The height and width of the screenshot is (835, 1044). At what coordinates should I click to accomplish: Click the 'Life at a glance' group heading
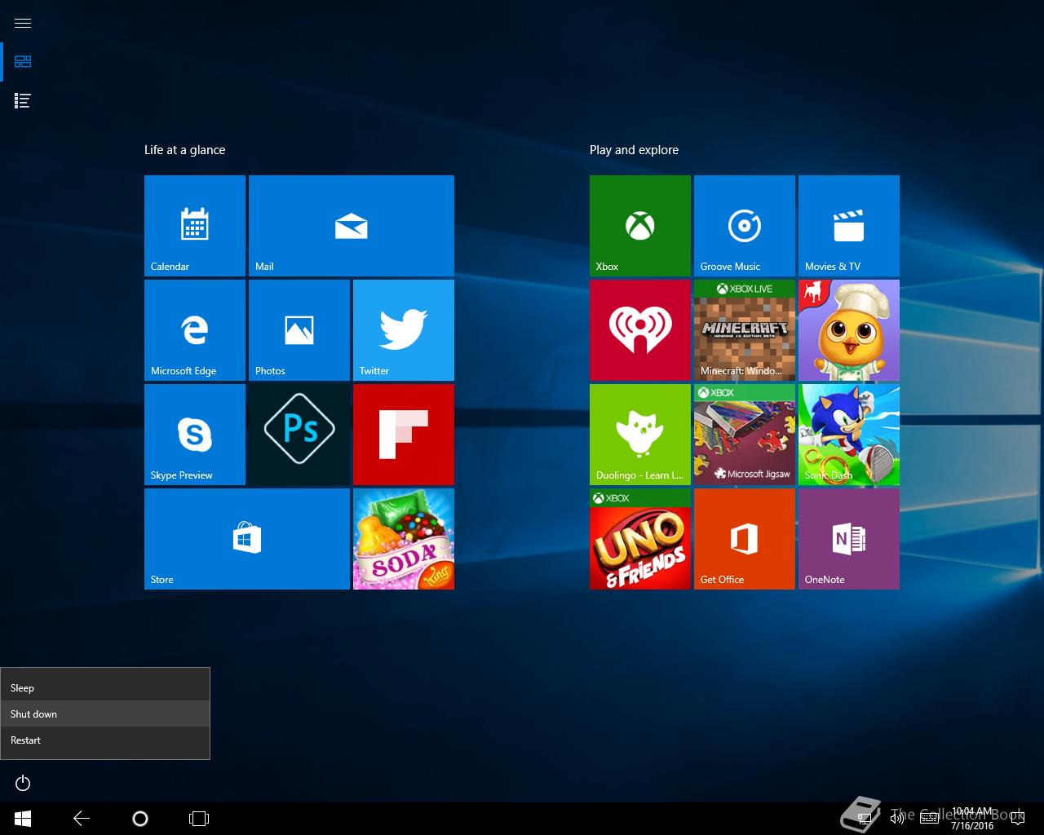pos(185,150)
